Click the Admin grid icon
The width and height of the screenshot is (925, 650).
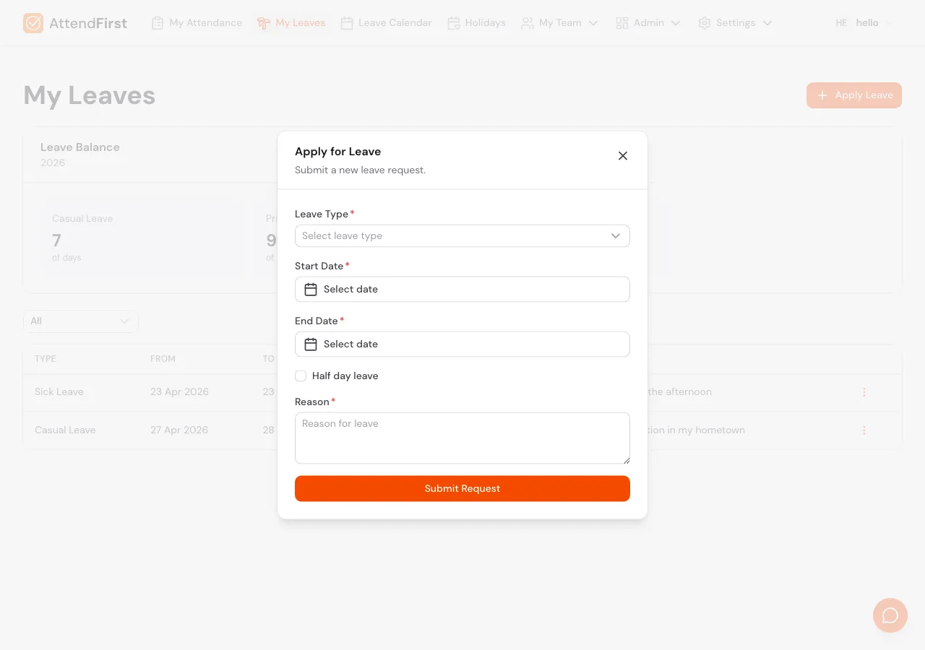click(622, 22)
